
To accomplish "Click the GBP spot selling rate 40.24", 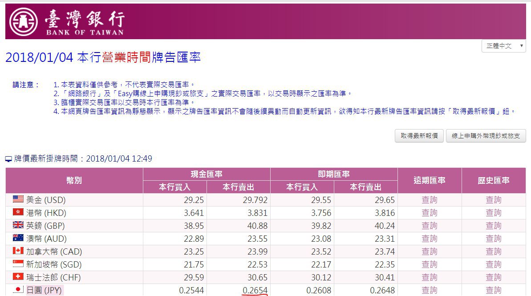I will [x=385, y=226].
